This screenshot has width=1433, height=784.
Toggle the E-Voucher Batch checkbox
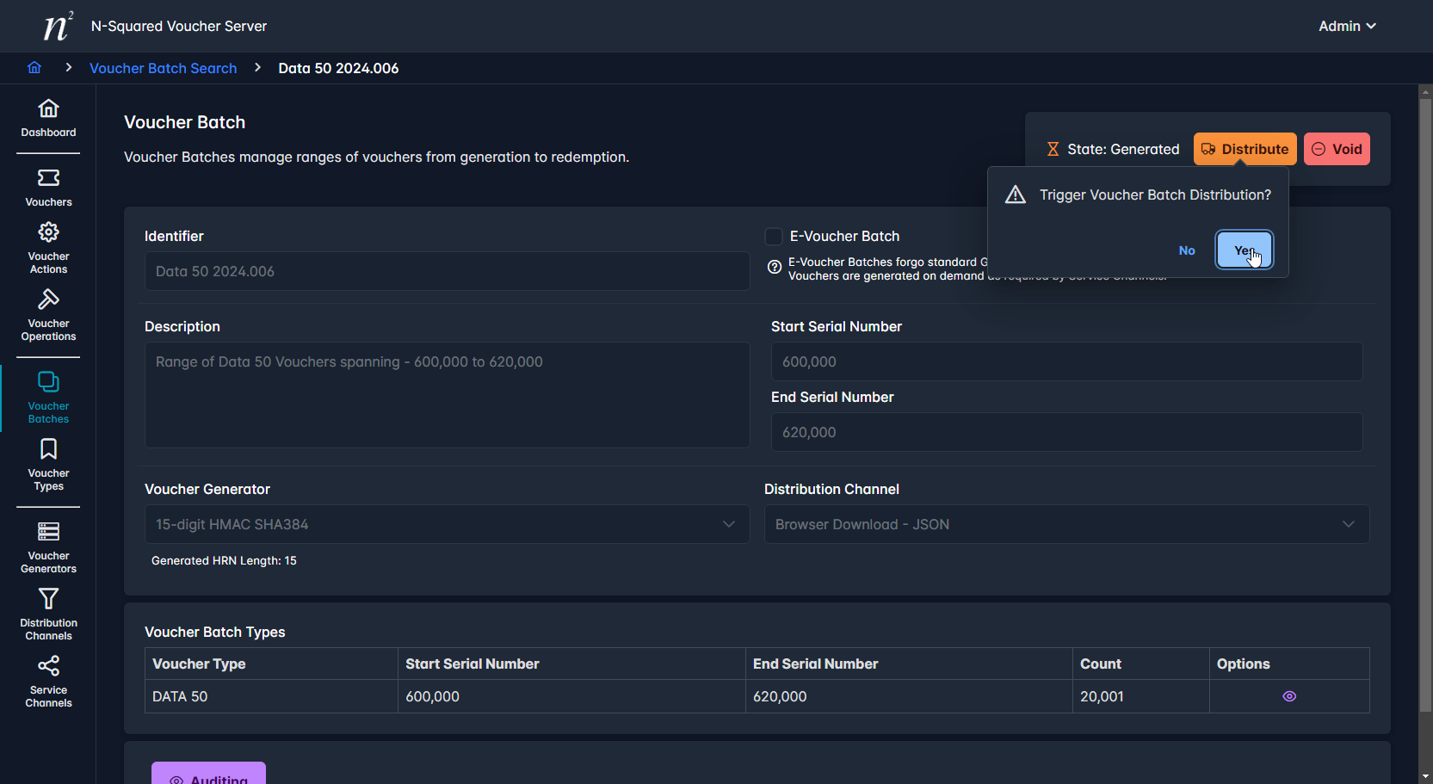click(x=774, y=237)
